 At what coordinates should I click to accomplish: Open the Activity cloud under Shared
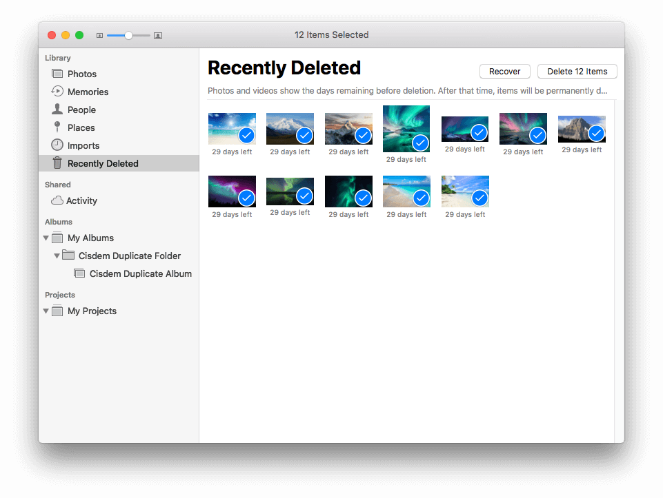59,200
